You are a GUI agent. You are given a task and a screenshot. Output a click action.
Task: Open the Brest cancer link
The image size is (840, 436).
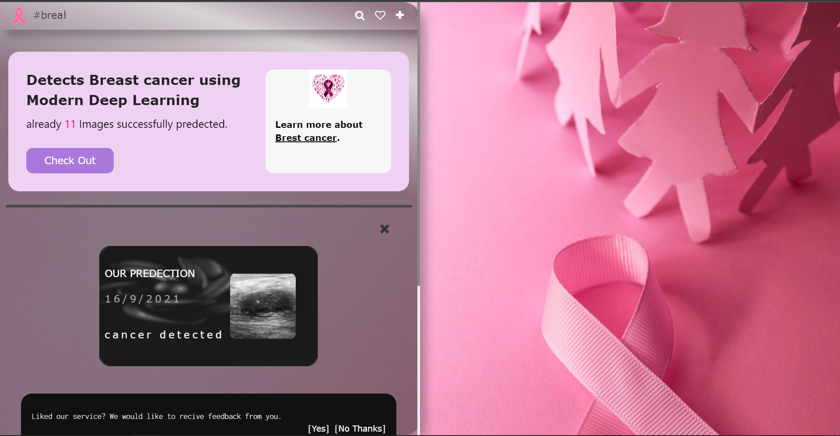tap(305, 137)
